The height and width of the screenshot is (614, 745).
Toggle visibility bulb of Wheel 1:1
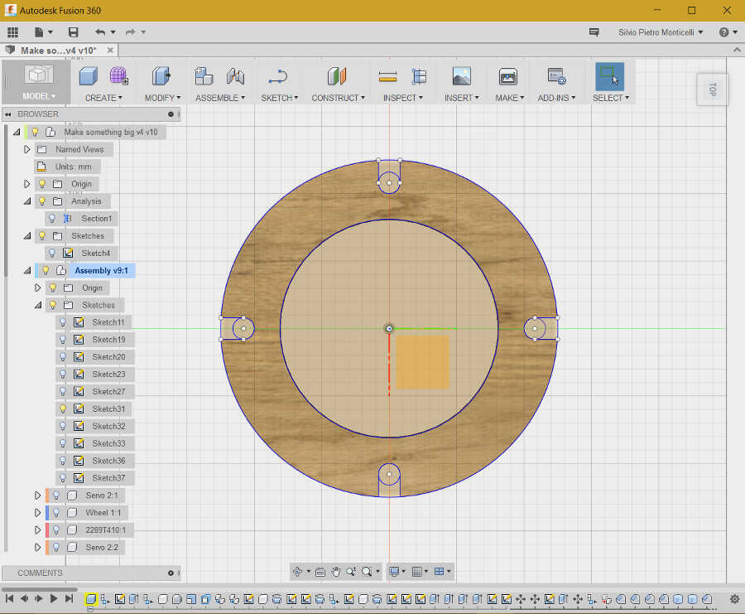56,513
